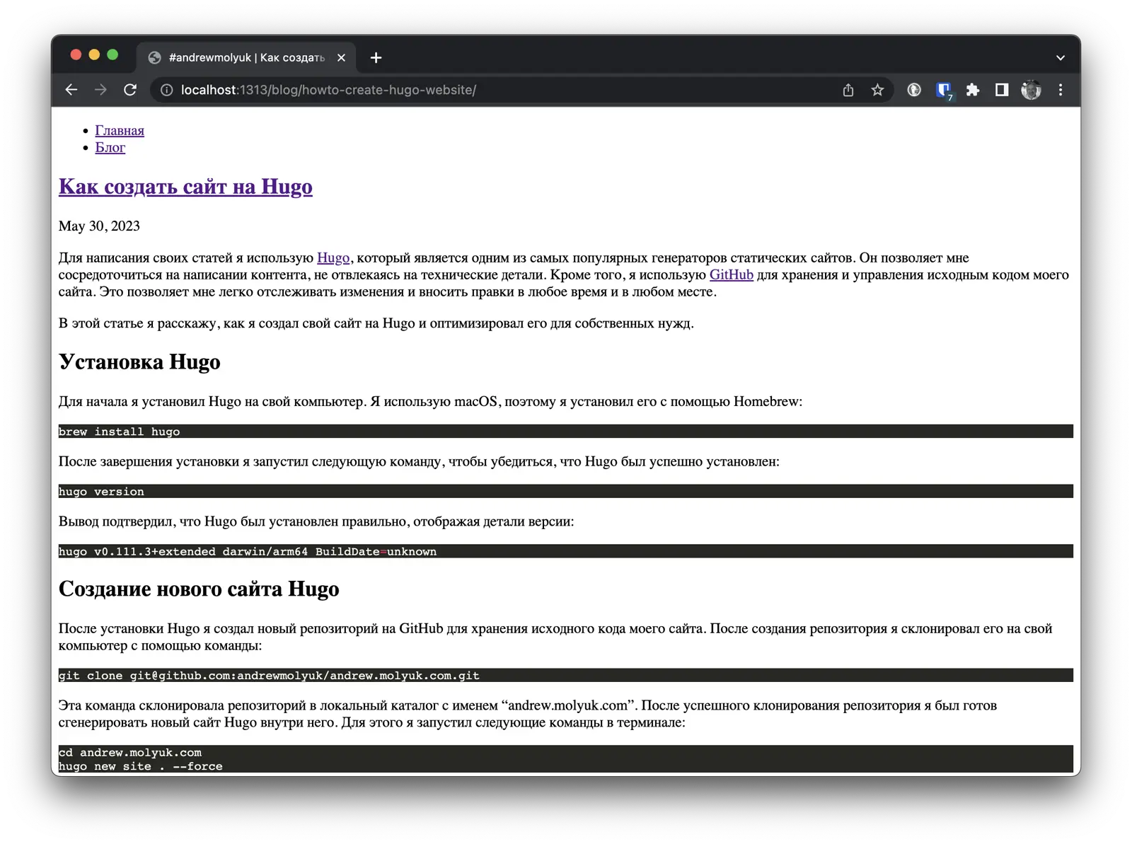Viewport: 1132px width, 844px height.
Task: Expand the tab search chevron at top right
Action: (1059, 57)
